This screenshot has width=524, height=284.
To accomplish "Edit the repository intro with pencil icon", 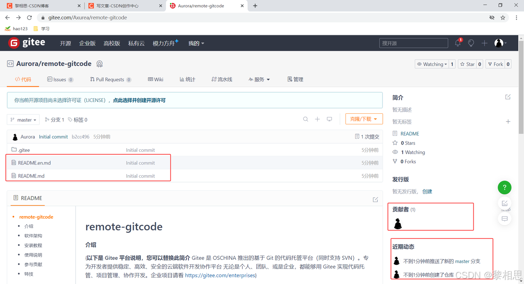I will pyautogui.click(x=508, y=97).
